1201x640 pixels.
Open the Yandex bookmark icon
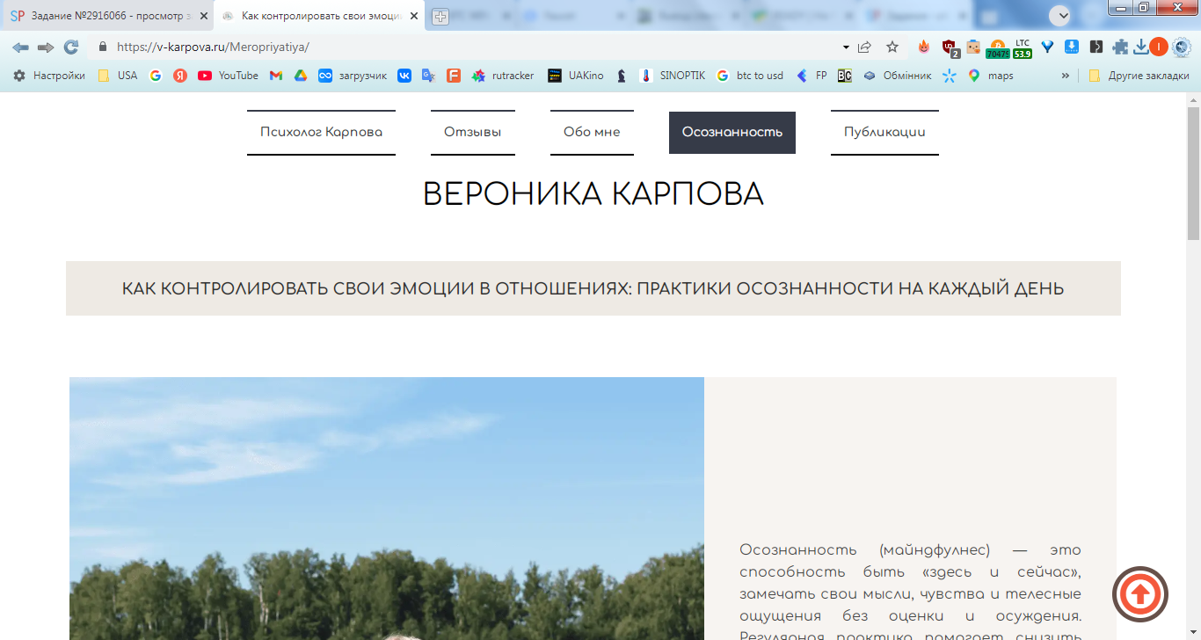[x=180, y=76]
